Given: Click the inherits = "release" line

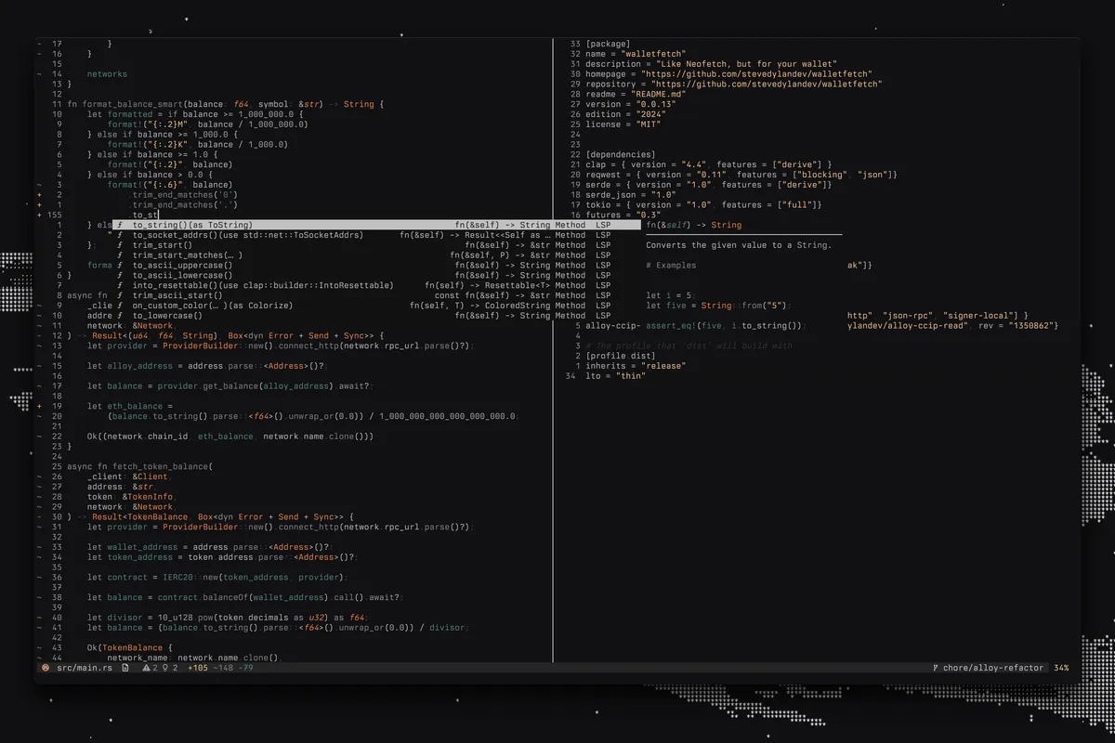Looking at the screenshot, I should (x=636, y=366).
